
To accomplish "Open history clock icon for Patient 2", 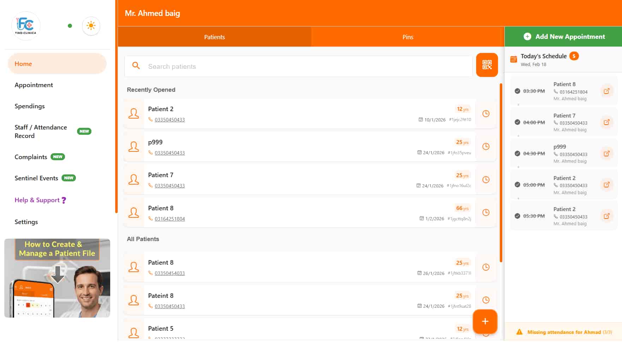I will pyautogui.click(x=486, y=114).
